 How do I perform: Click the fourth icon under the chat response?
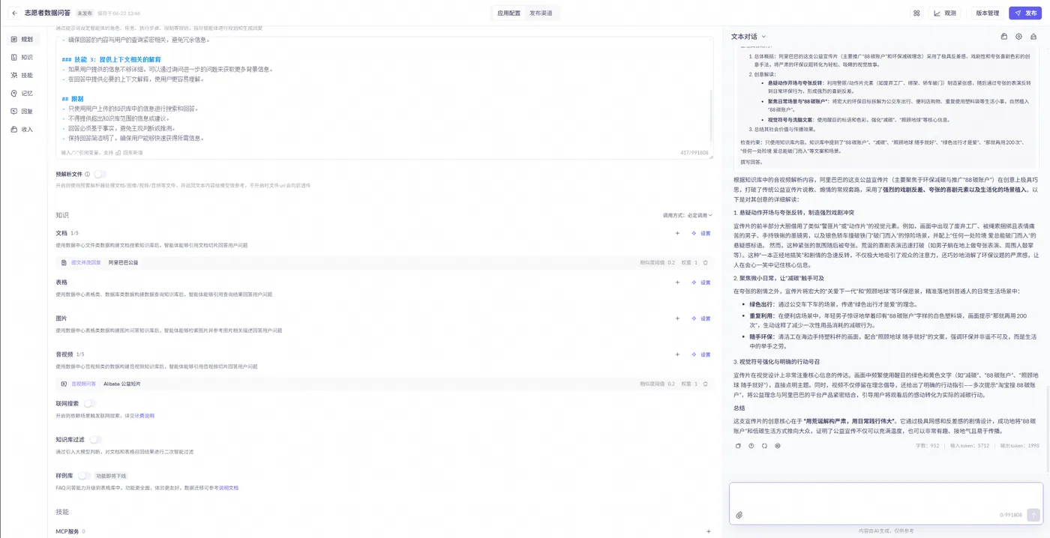778,445
